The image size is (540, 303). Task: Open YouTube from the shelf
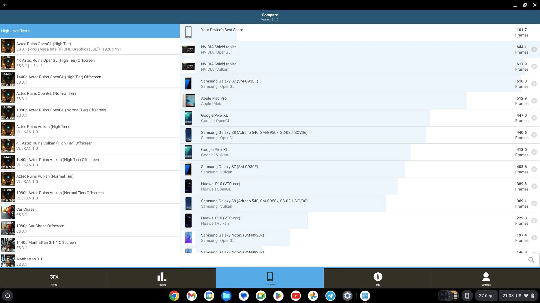point(296,296)
